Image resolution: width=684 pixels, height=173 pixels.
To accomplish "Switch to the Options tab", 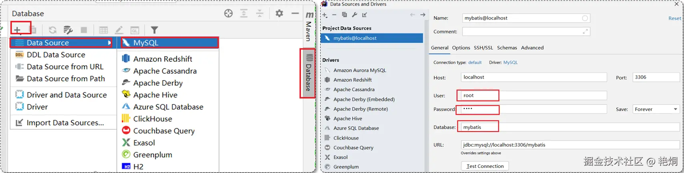I will [461, 48].
